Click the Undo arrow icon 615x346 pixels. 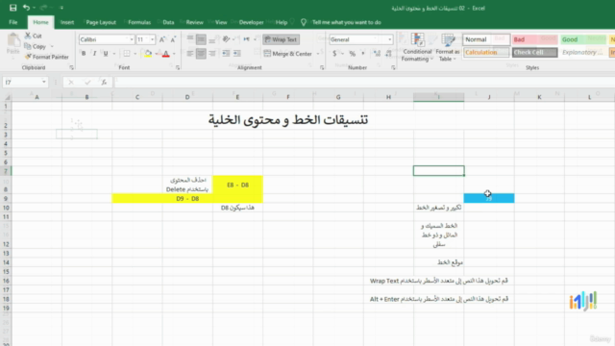[26, 8]
